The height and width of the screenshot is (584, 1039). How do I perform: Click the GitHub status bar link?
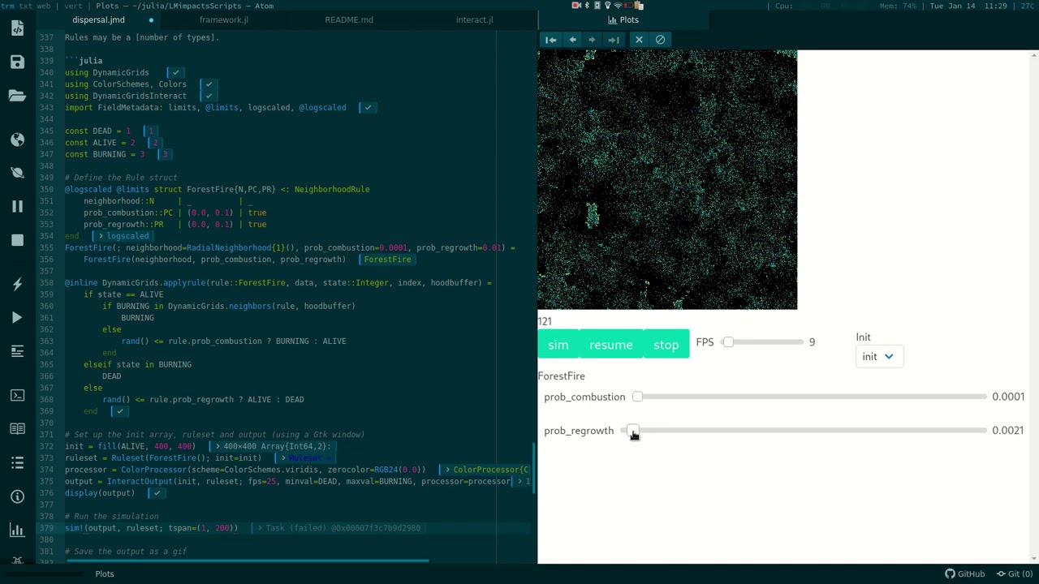click(964, 574)
